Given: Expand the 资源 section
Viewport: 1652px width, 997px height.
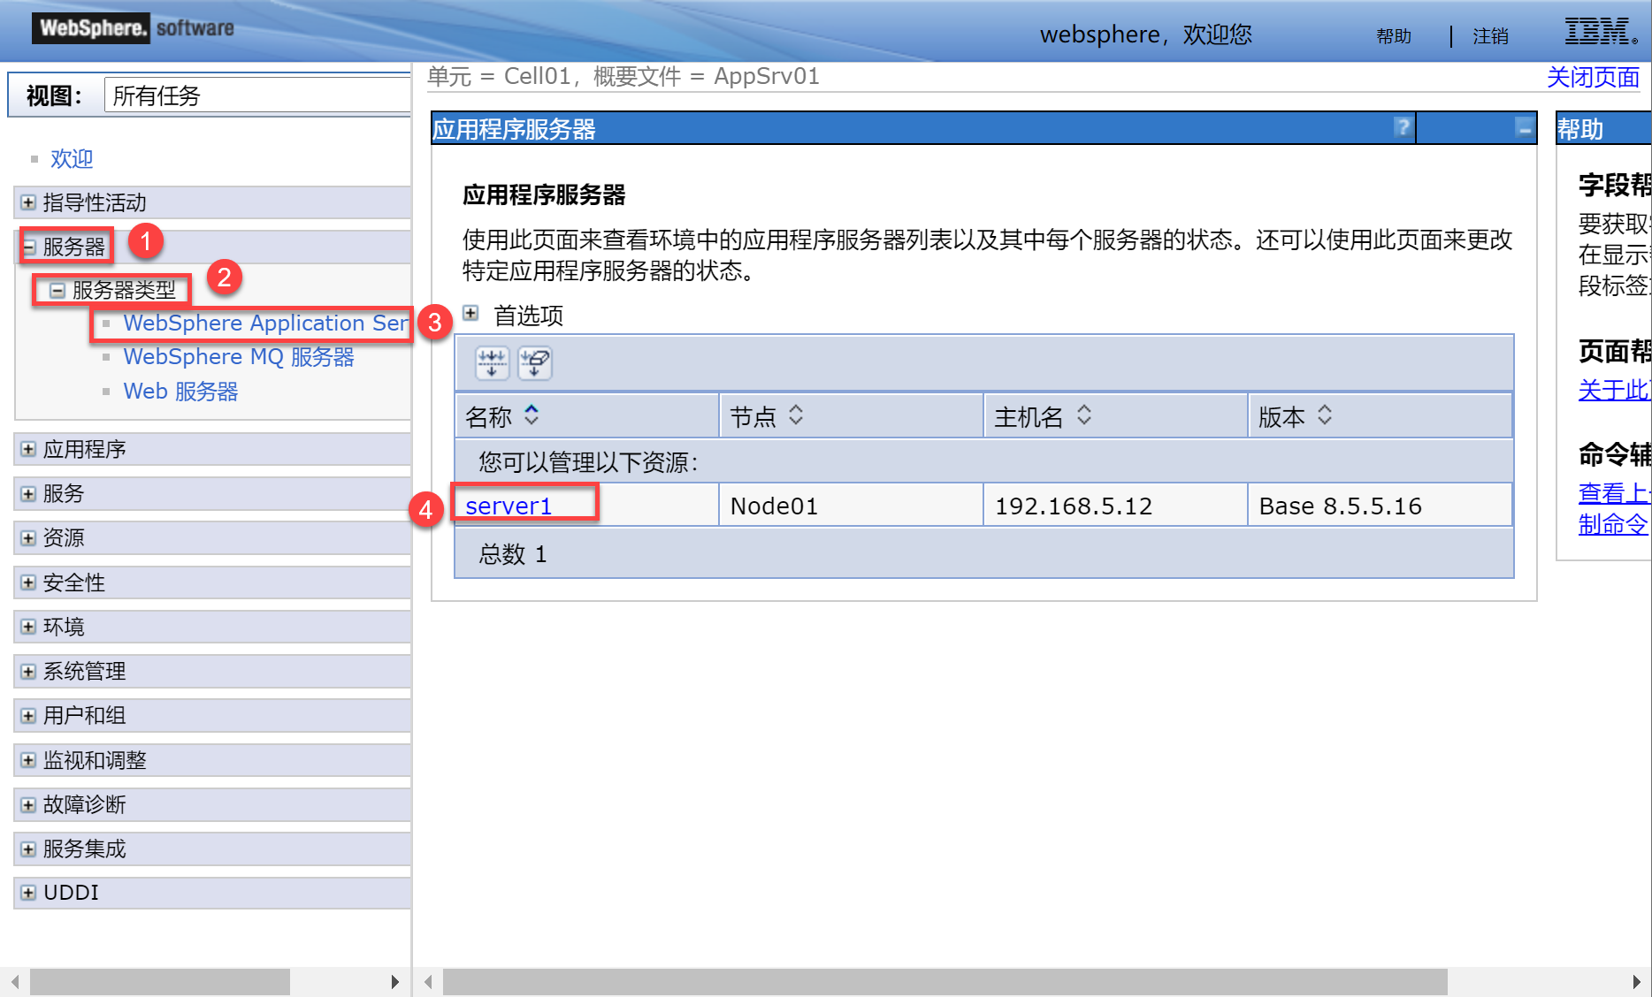Looking at the screenshot, I should pyautogui.click(x=28, y=537).
